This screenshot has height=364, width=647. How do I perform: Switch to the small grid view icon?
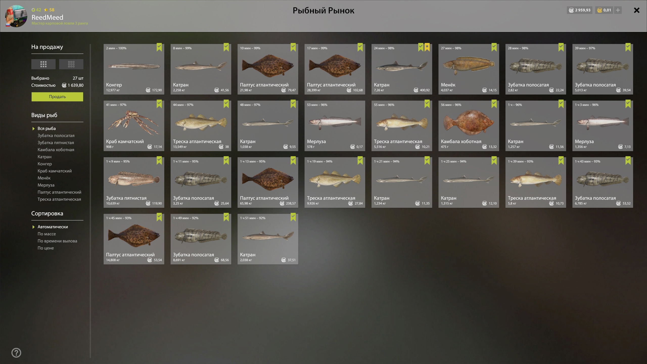point(71,64)
